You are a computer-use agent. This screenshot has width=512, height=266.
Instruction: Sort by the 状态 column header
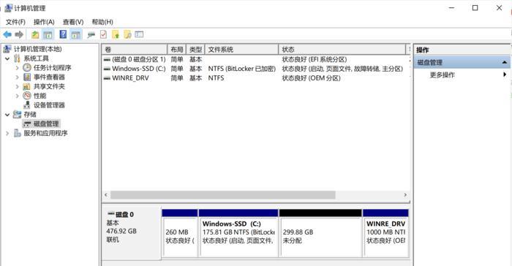point(342,50)
